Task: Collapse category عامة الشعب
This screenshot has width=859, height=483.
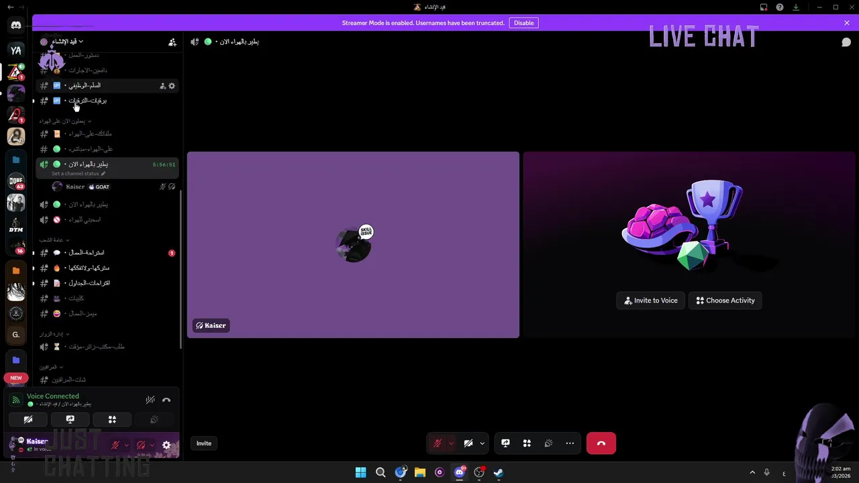Action: coord(54,240)
